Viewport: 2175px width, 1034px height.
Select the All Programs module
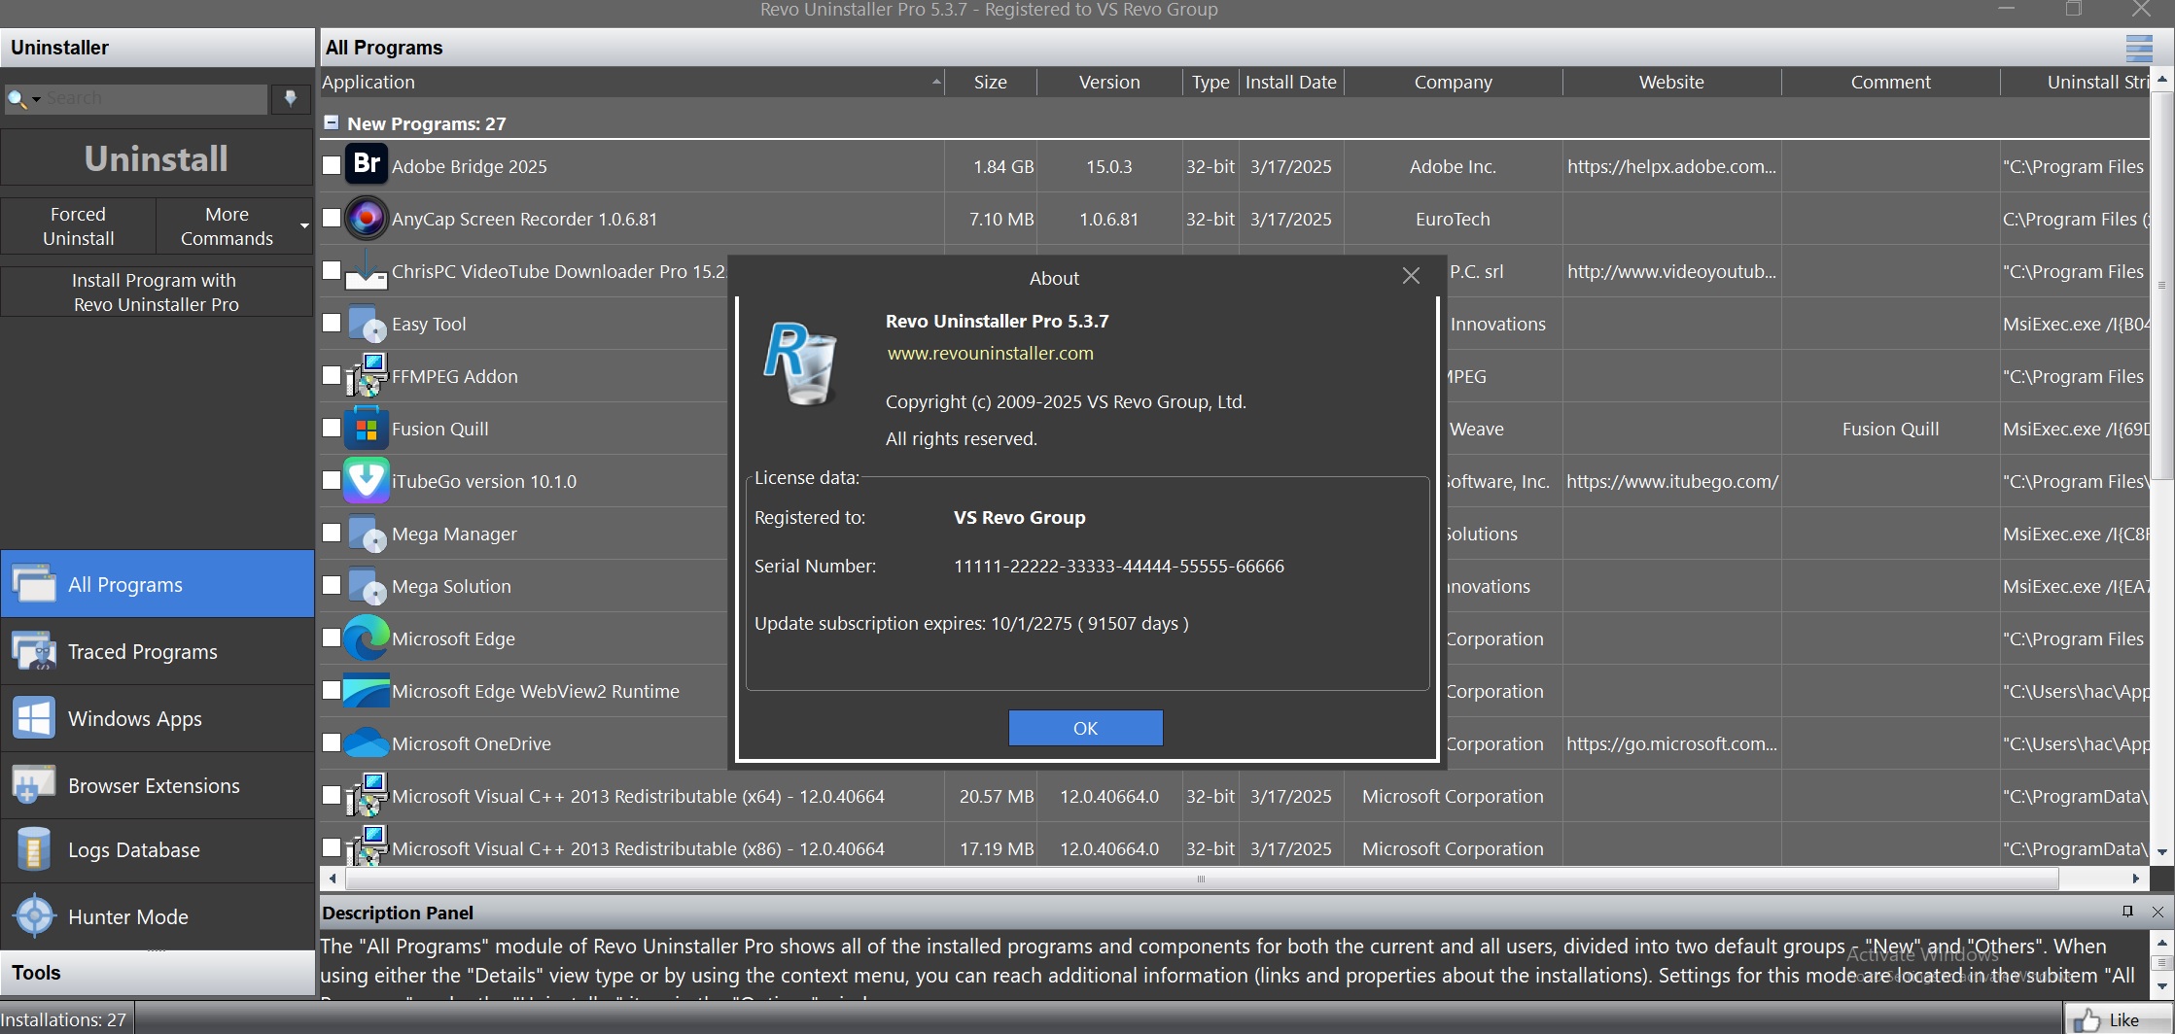[x=158, y=584]
